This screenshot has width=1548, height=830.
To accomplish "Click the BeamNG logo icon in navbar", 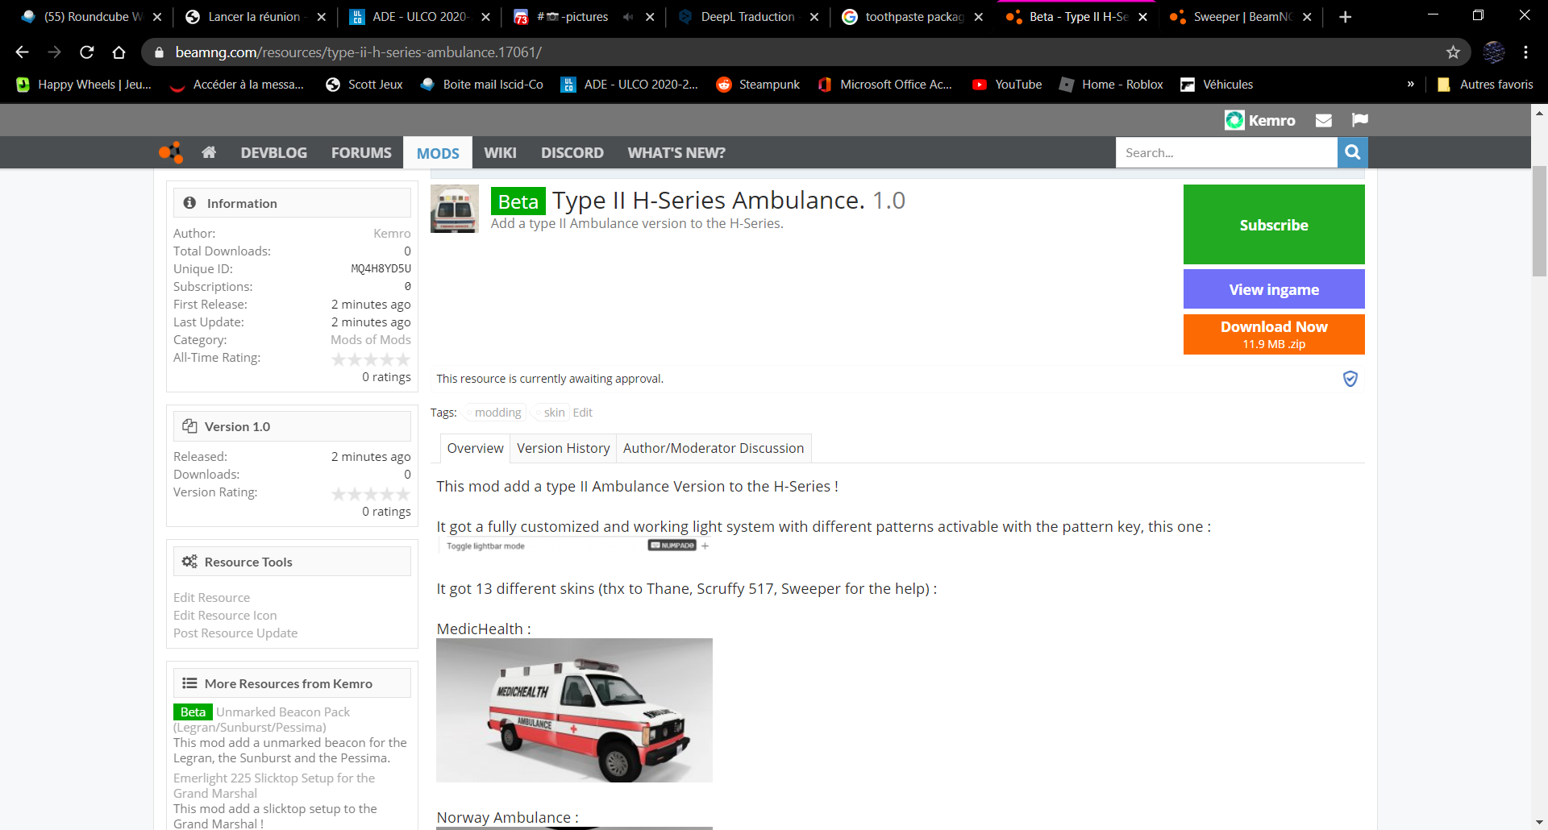I will 171,152.
